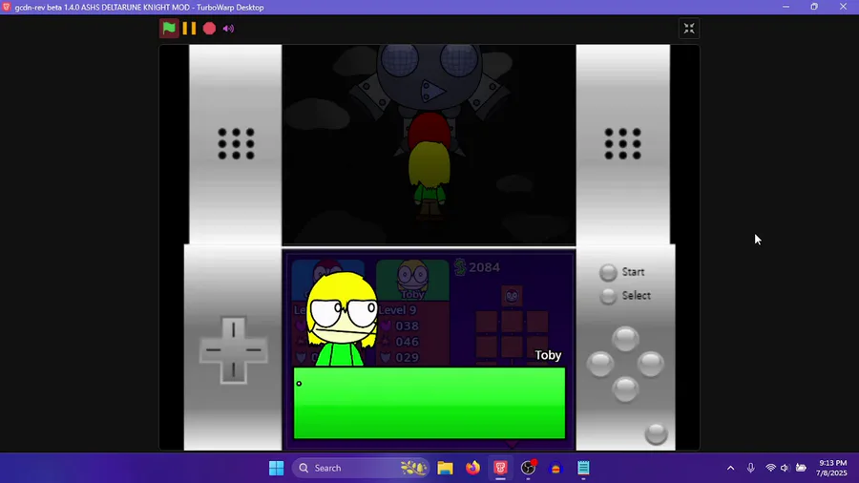
Task: Click the bottom round face button
Action: coord(625,389)
